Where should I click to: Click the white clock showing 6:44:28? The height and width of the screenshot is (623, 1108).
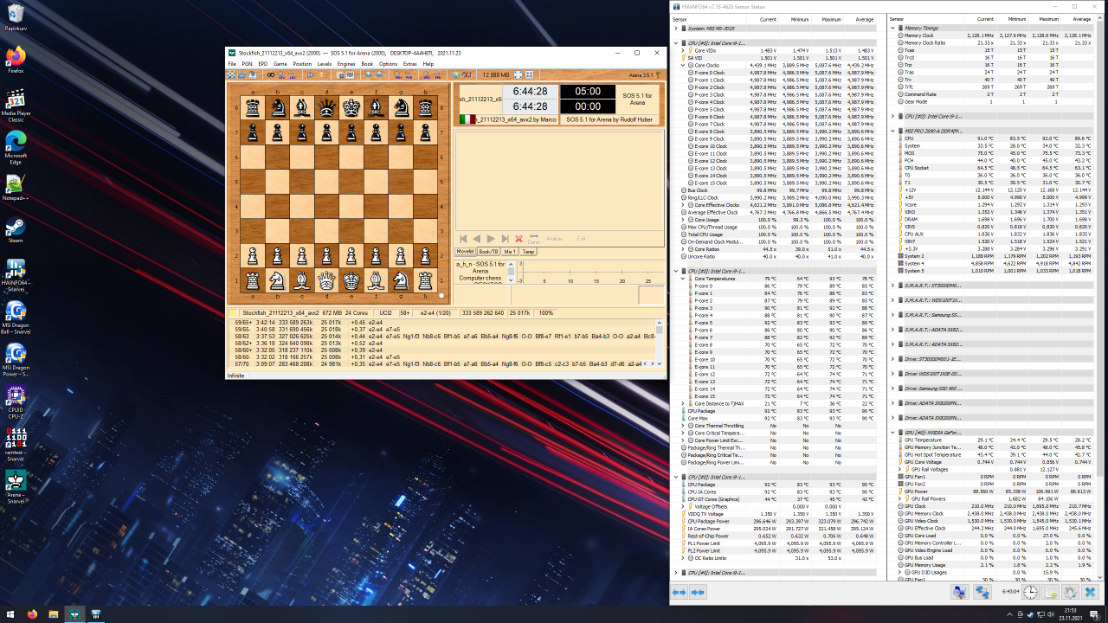pyautogui.click(x=529, y=91)
